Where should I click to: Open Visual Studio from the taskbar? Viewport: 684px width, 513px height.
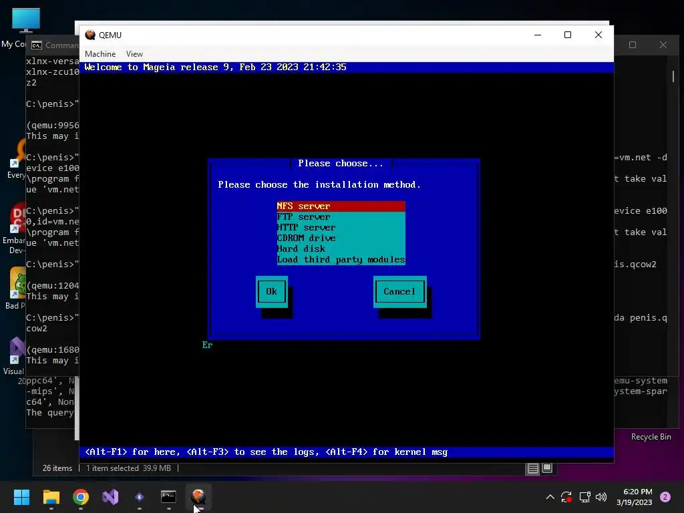pos(110,497)
